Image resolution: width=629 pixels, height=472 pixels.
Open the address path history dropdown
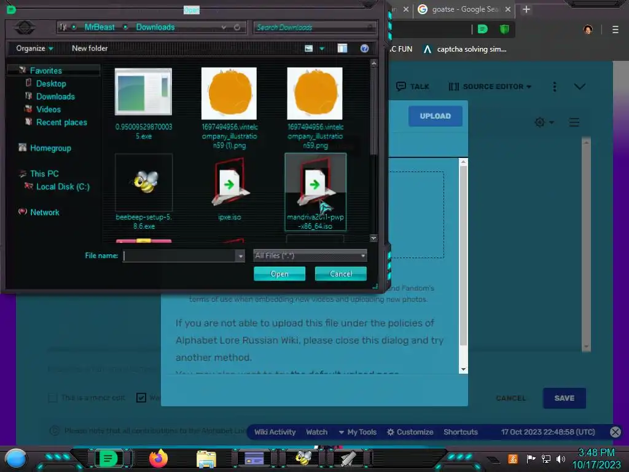(x=224, y=27)
